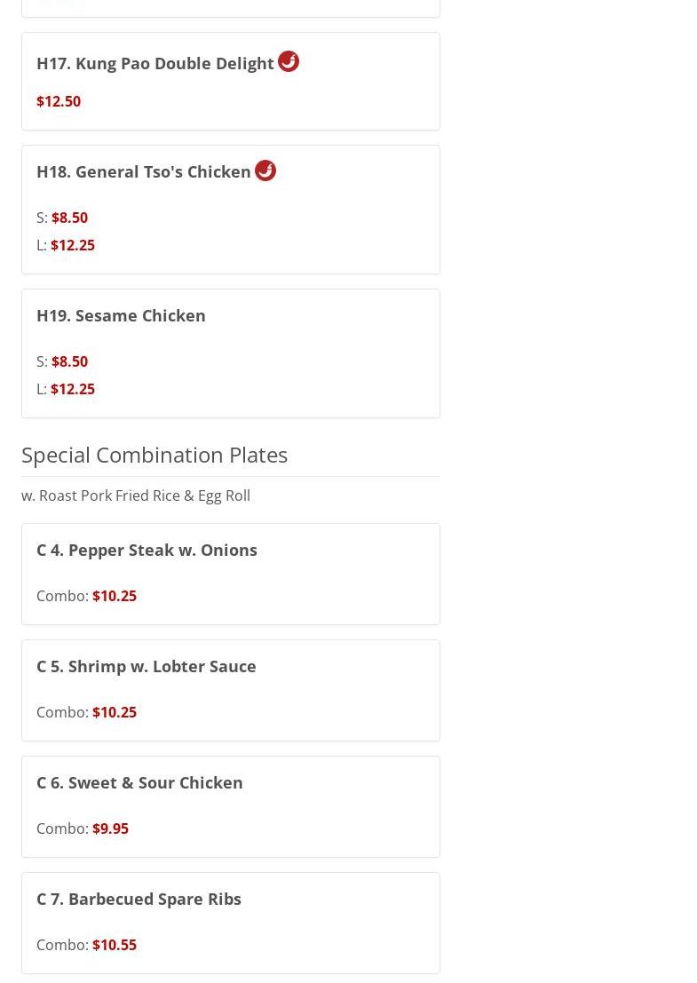Select H18. General Tso's Chicken title
This screenshot has width=697, height=983.
(x=143, y=171)
